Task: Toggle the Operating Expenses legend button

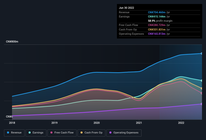Action: 124,133
